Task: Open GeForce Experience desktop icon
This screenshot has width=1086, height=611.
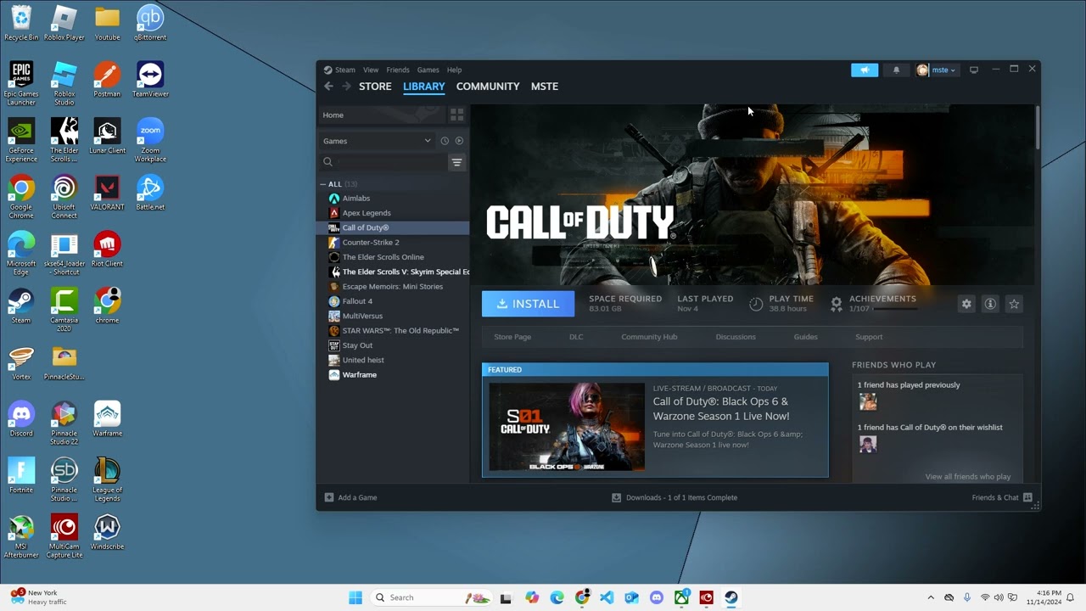Action: (21, 140)
